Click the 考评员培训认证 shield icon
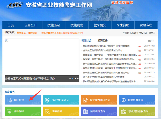 (x=47, y=100)
